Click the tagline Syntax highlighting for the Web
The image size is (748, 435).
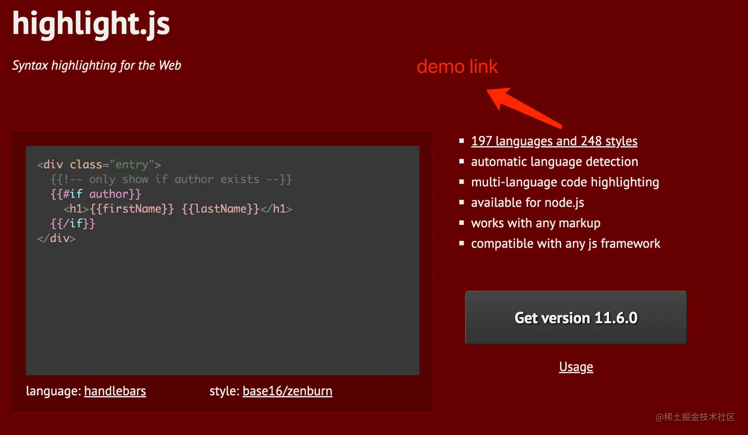tap(96, 65)
